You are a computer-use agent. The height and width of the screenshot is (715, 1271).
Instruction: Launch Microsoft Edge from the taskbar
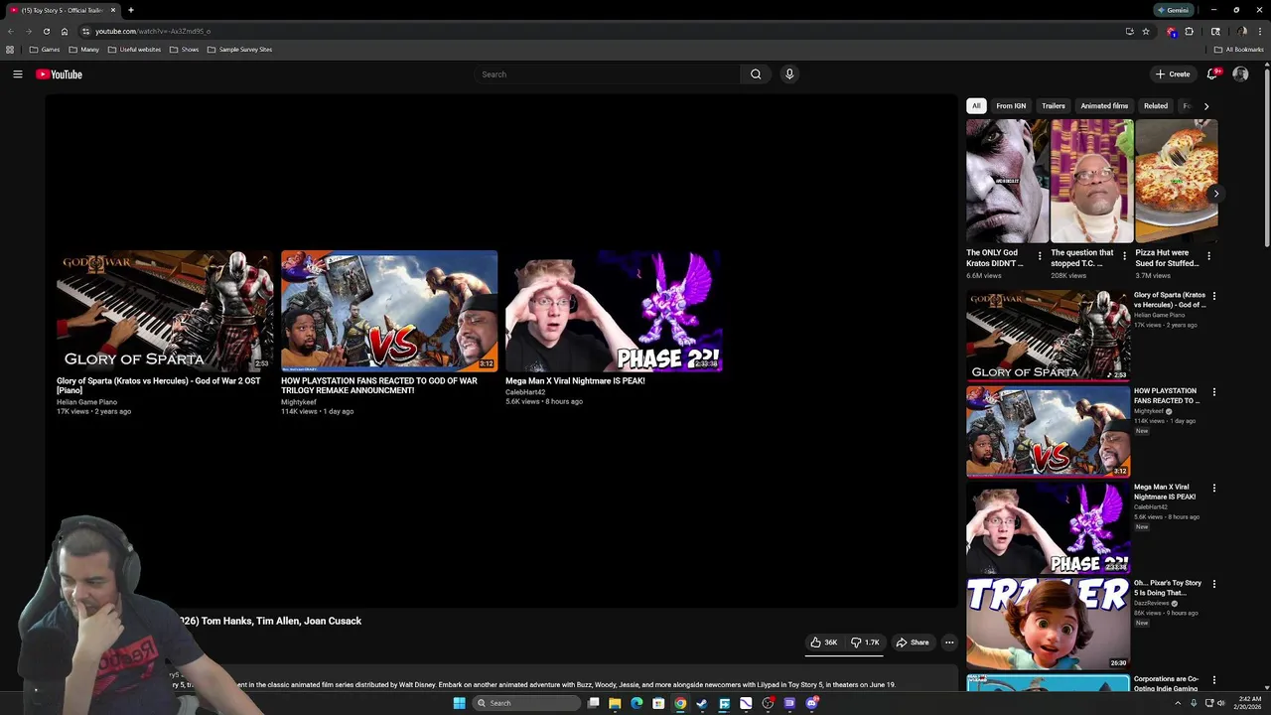pyautogui.click(x=636, y=703)
